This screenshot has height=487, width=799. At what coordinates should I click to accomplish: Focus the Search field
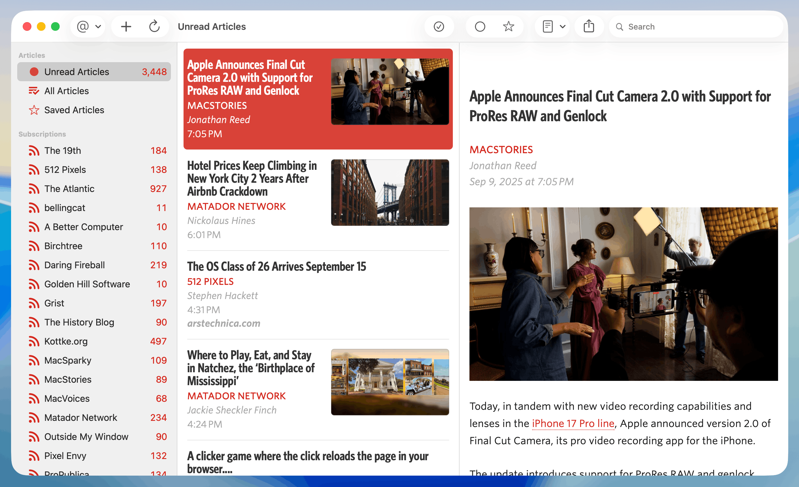[696, 26]
